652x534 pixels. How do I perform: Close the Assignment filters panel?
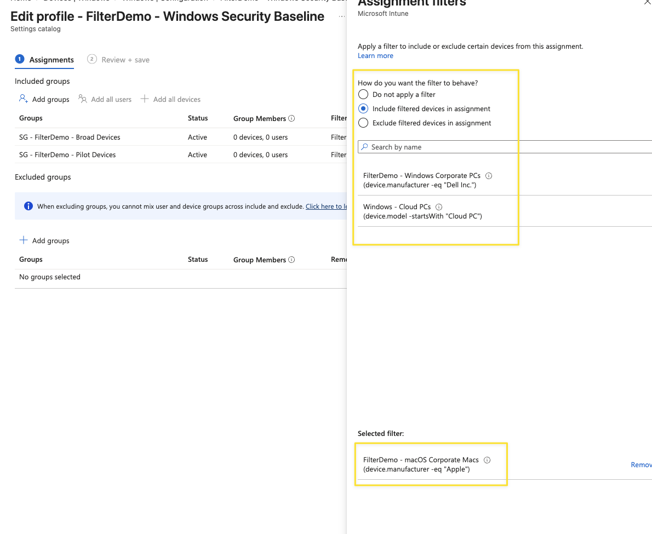647,3
